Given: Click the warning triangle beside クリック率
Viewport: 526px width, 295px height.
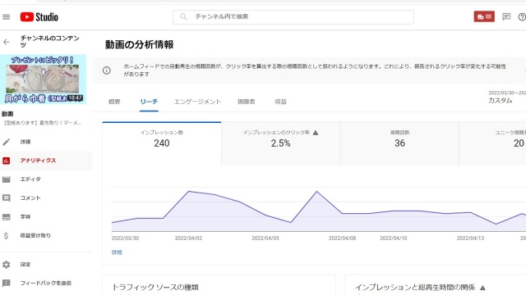Looking at the screenshot, I should click(x=316, y=133).
